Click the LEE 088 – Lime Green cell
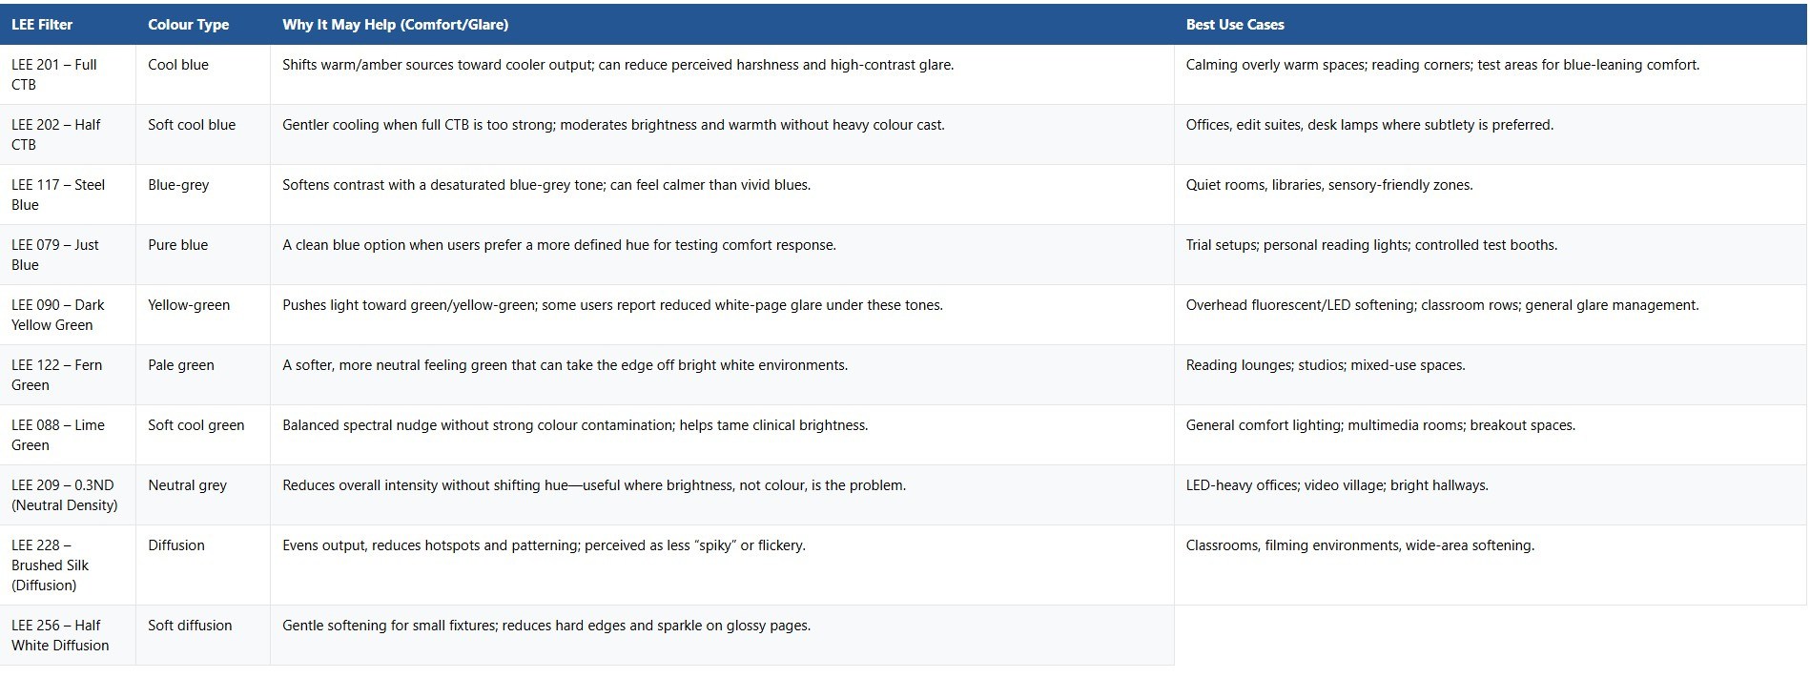Screen dimensions: 1810x678 [x=58, y=435]
